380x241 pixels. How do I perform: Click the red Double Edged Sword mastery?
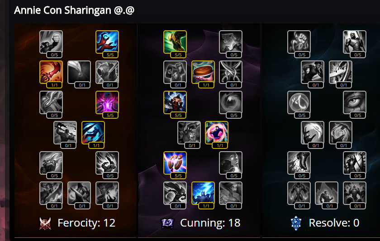(51, 72)
